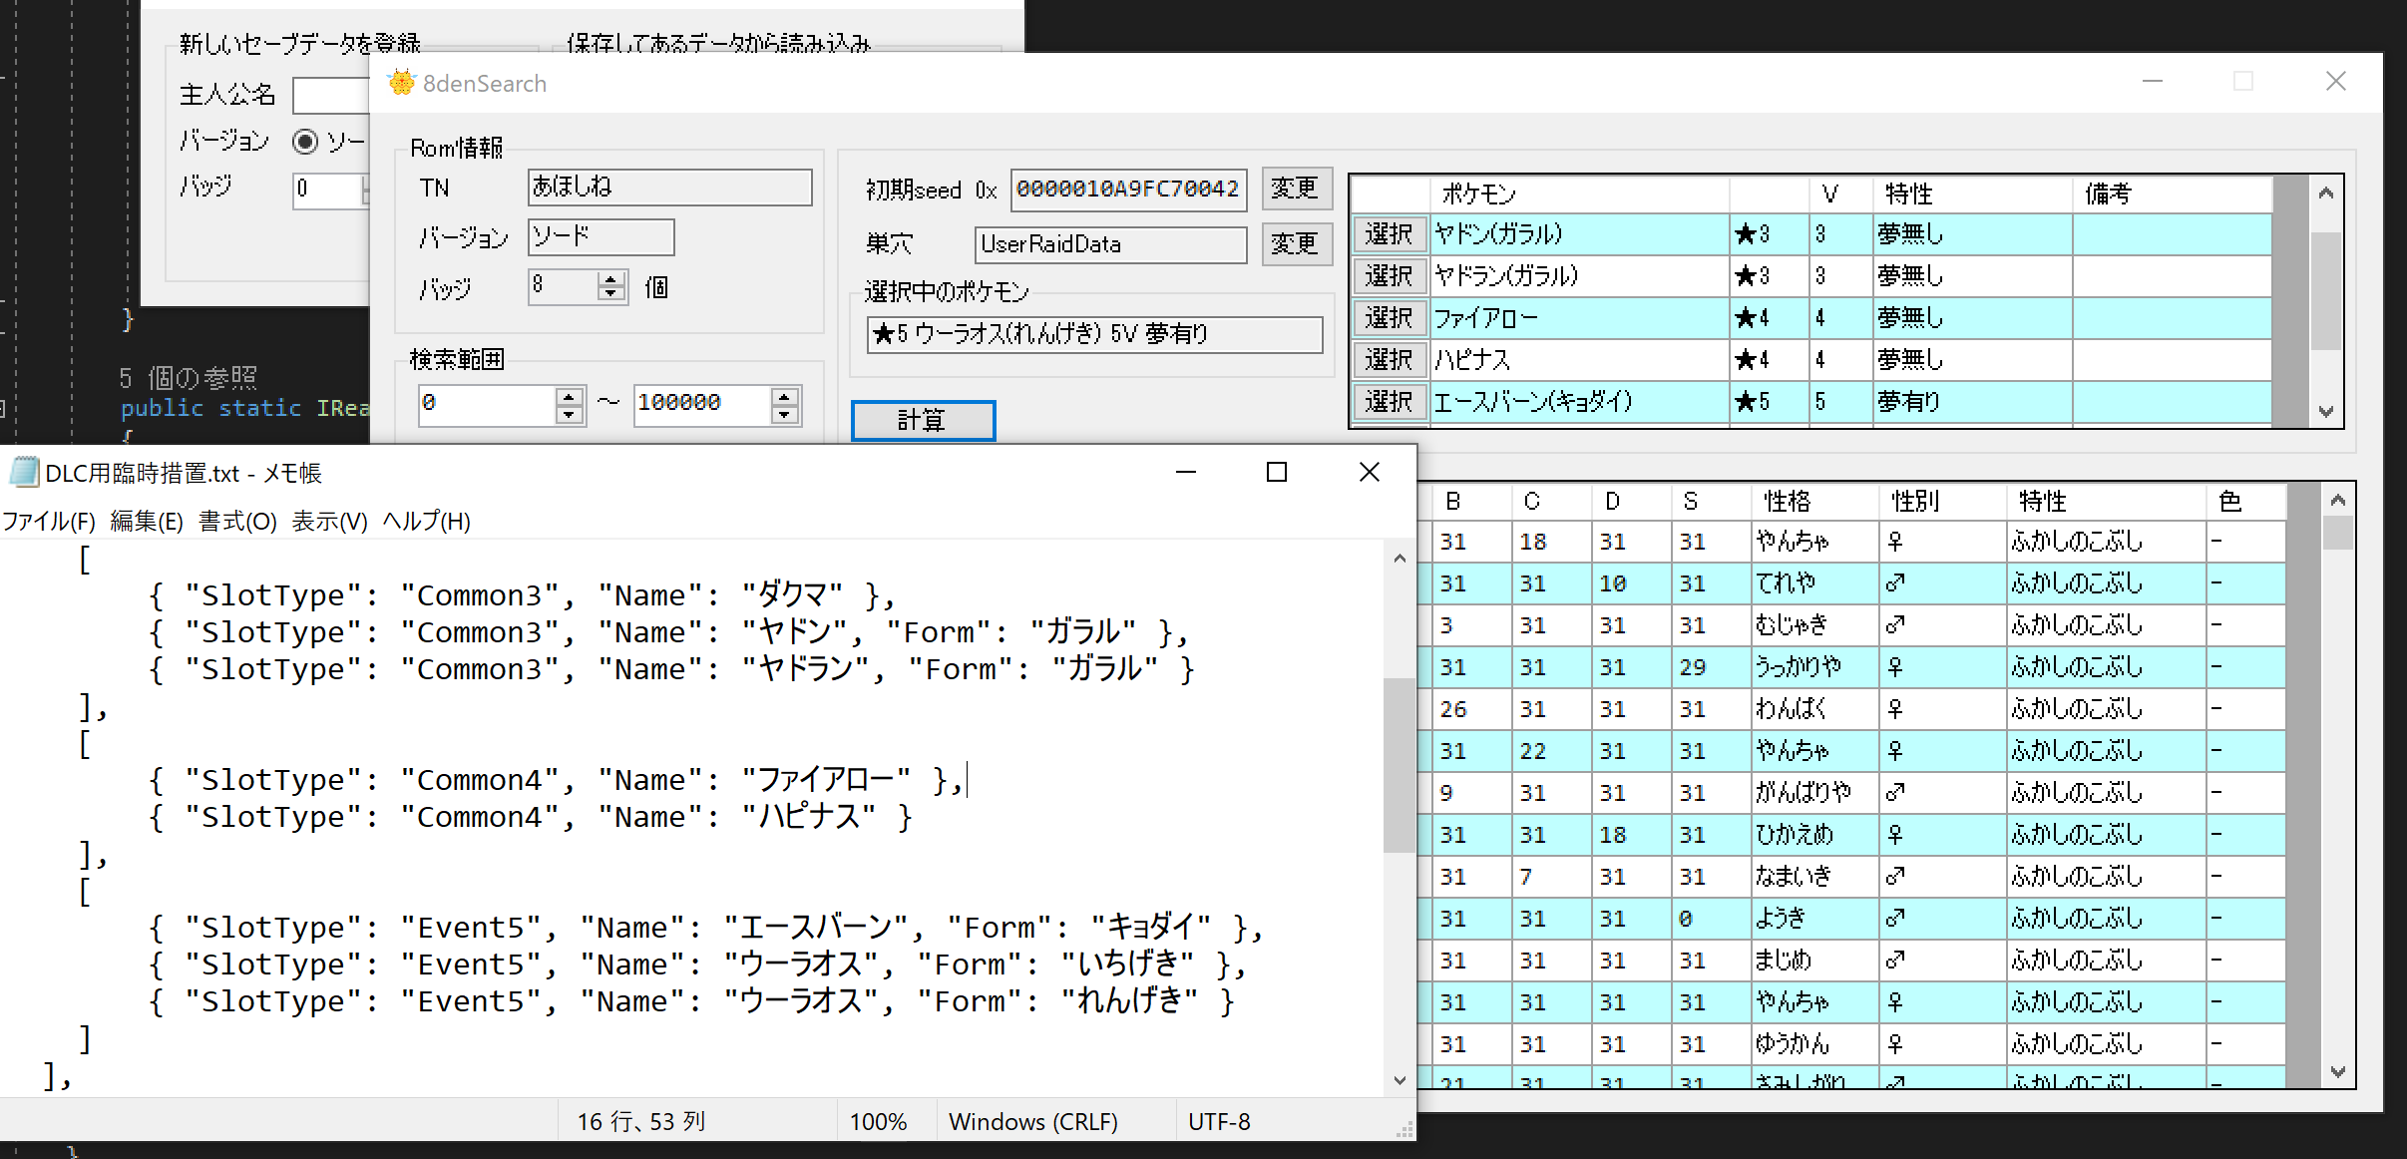Image resolution: width=2407 pixels, height=1159 pixels.
Task: Click the Pokémon list vertical scrollbar thumb
Action: click(2325, 291)
